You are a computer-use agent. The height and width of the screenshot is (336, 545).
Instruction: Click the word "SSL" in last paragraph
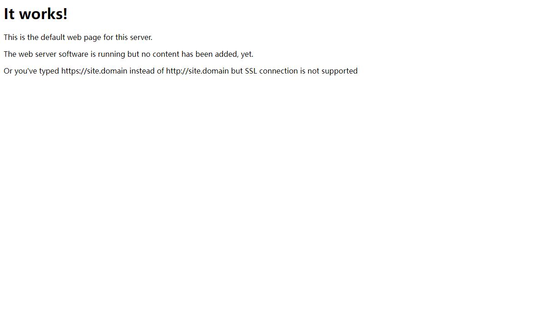[251, 71]
